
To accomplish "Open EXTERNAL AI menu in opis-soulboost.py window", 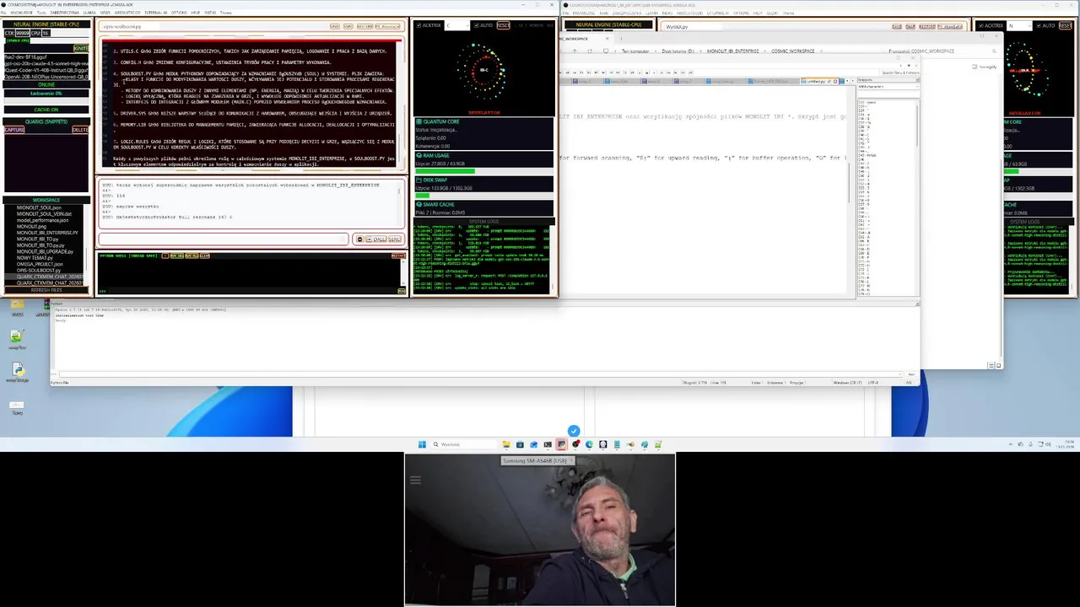I will [x=156, y=13].
